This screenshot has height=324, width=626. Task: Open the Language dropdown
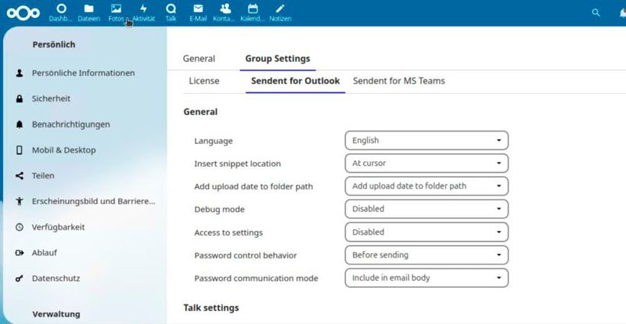click(x=426, y=141)
